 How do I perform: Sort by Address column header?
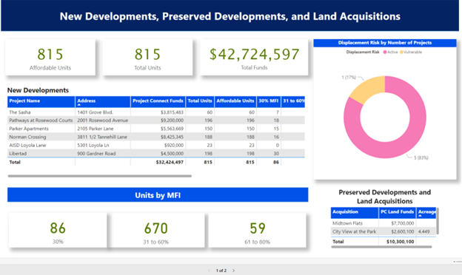click(103, 101)
